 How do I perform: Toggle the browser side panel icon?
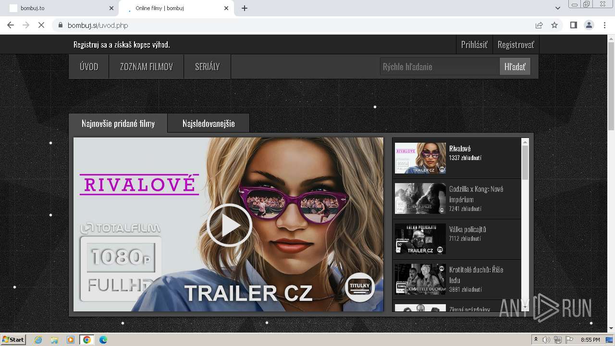point(573,25)
